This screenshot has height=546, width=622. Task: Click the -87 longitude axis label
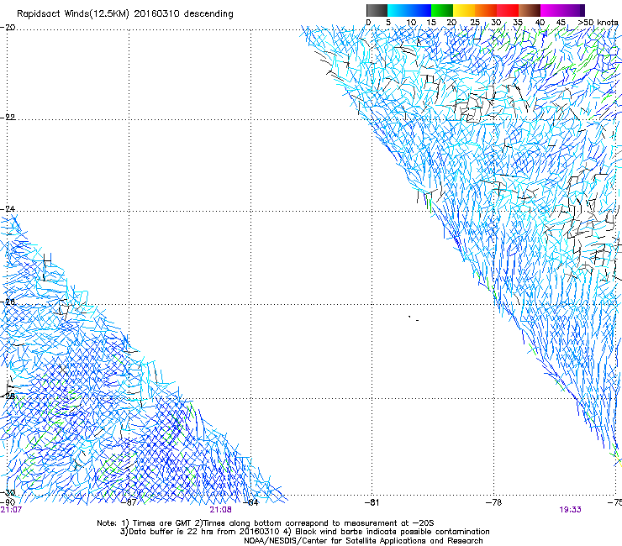tap(129, 502)
